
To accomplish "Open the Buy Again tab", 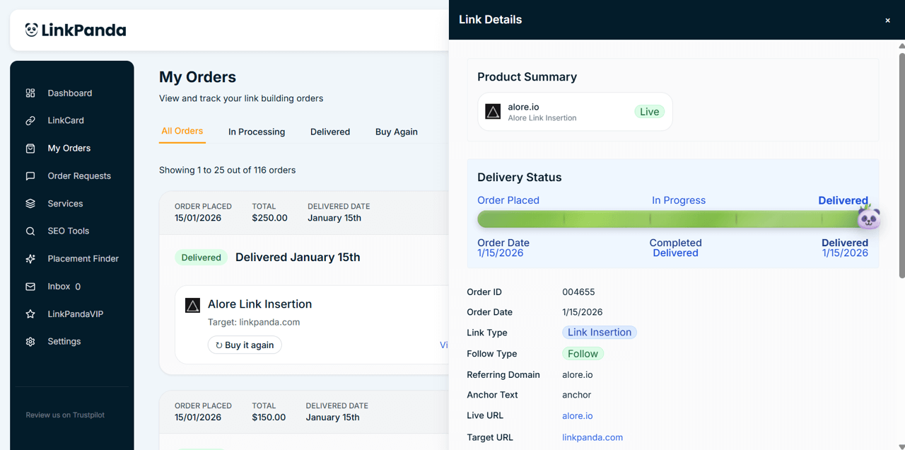I will pos(397,132).
